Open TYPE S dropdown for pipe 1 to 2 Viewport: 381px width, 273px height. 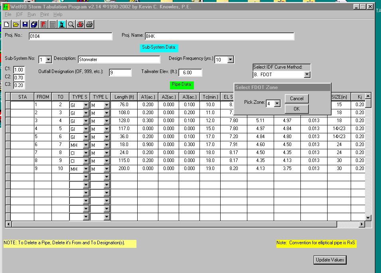tap(86, 105)
